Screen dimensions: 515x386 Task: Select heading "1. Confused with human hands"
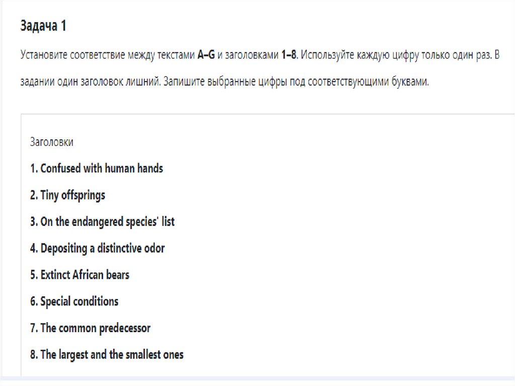(97, 168)
